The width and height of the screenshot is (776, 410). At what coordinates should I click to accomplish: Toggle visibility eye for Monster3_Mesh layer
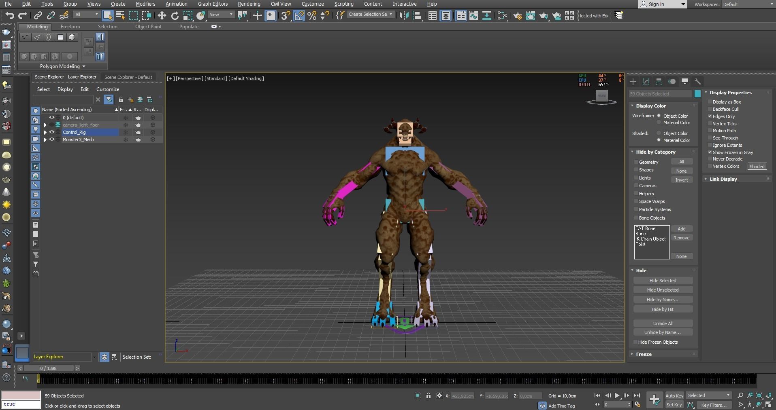point(52,139)
